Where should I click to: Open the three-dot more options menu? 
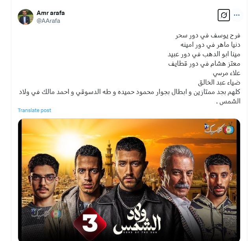pos(237,15)
